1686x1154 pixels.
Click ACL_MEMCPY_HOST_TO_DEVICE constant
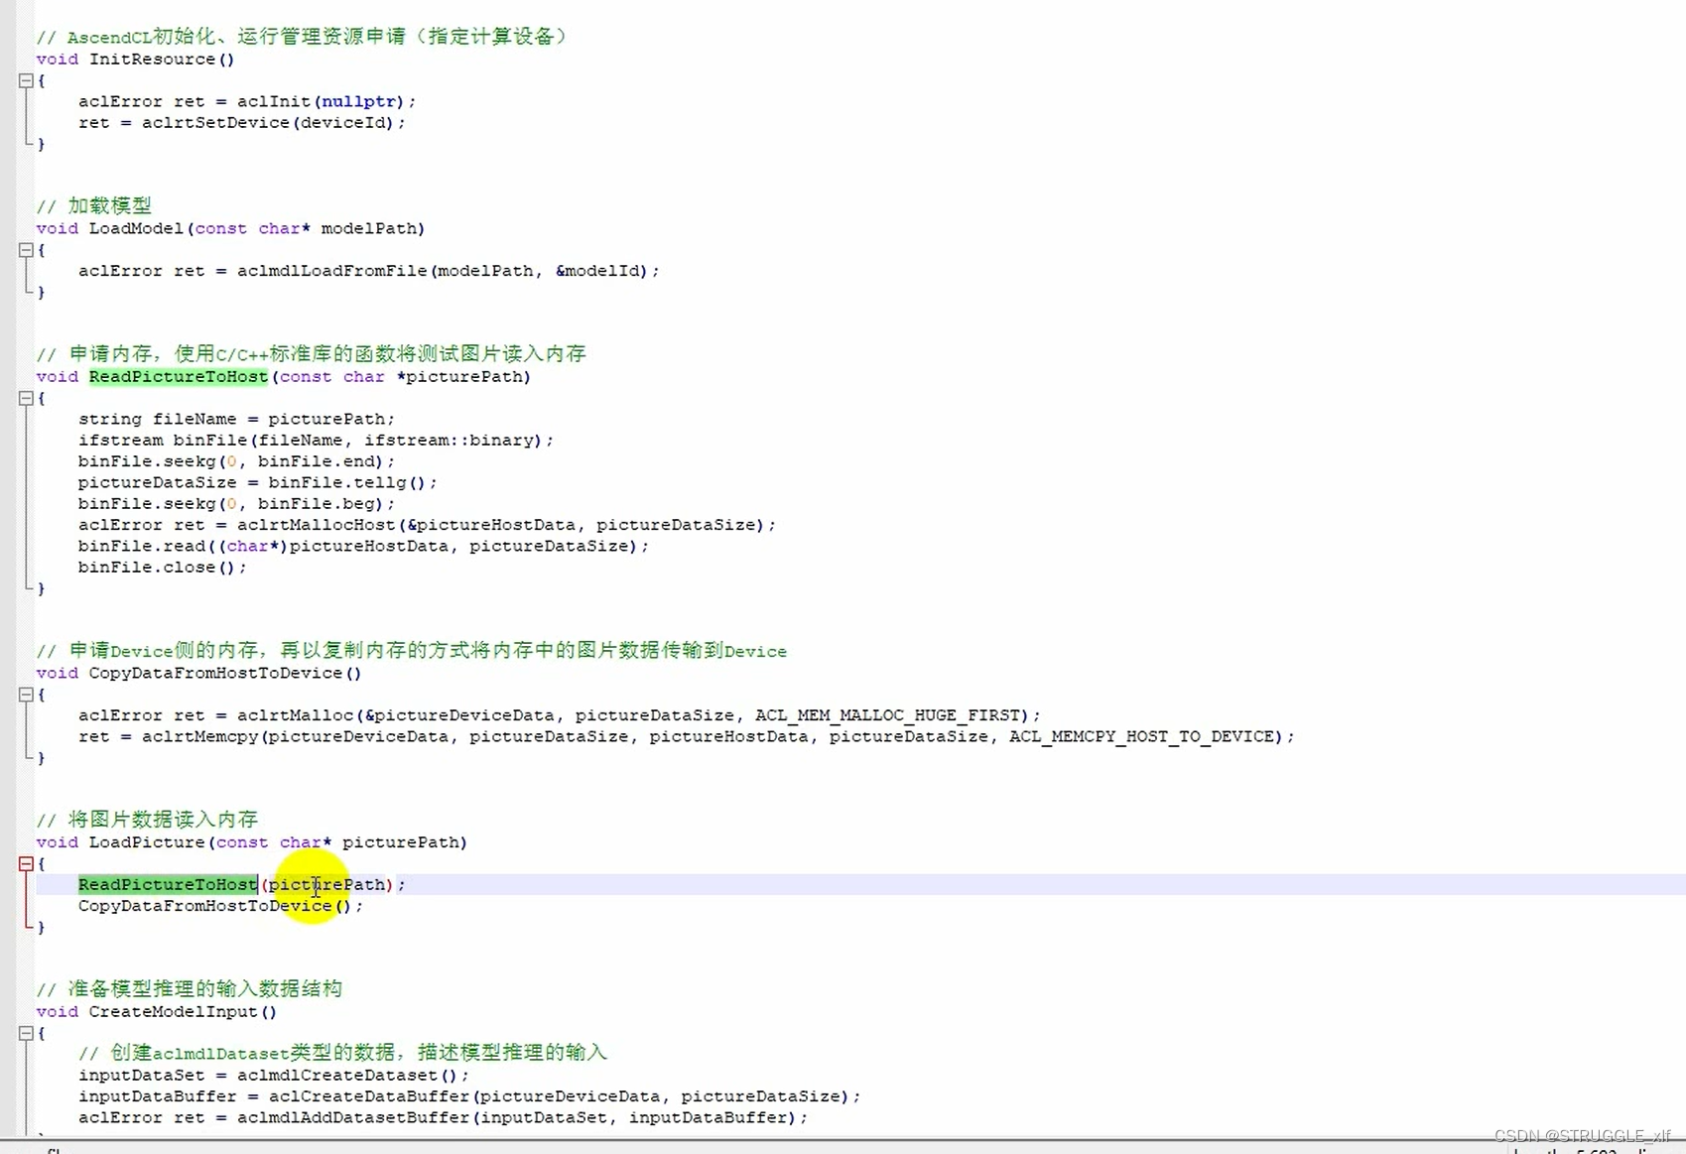coord(1141,736)
